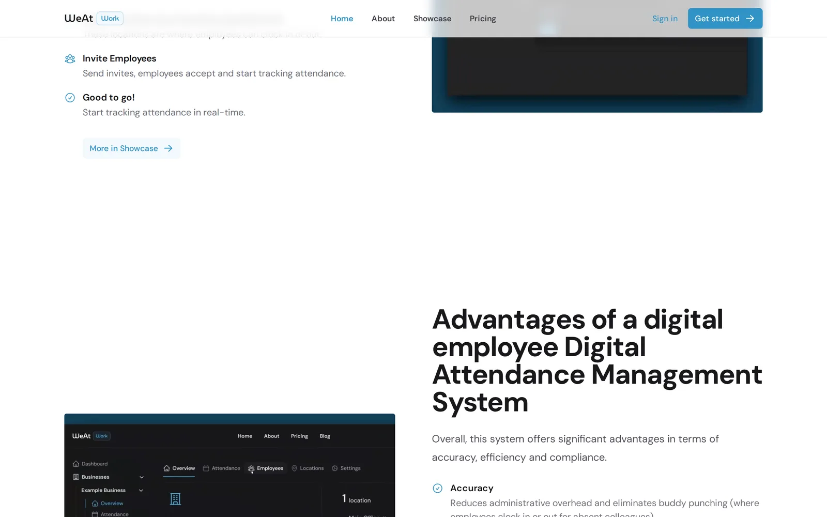The height and width of the screenshot is (517, 827).
Task: Click the Businesses building icon in preview
Action: [x=76, y=477]
